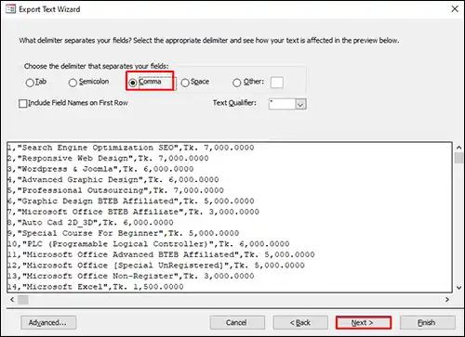
Task: Proceed with the Next > button
Action: [x=364, y=322]
